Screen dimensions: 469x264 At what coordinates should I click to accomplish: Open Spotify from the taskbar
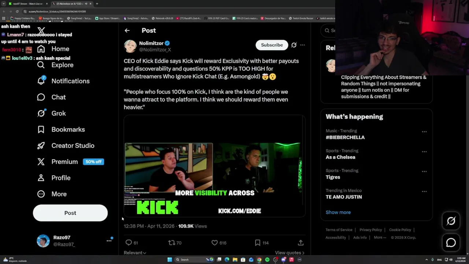267,260
